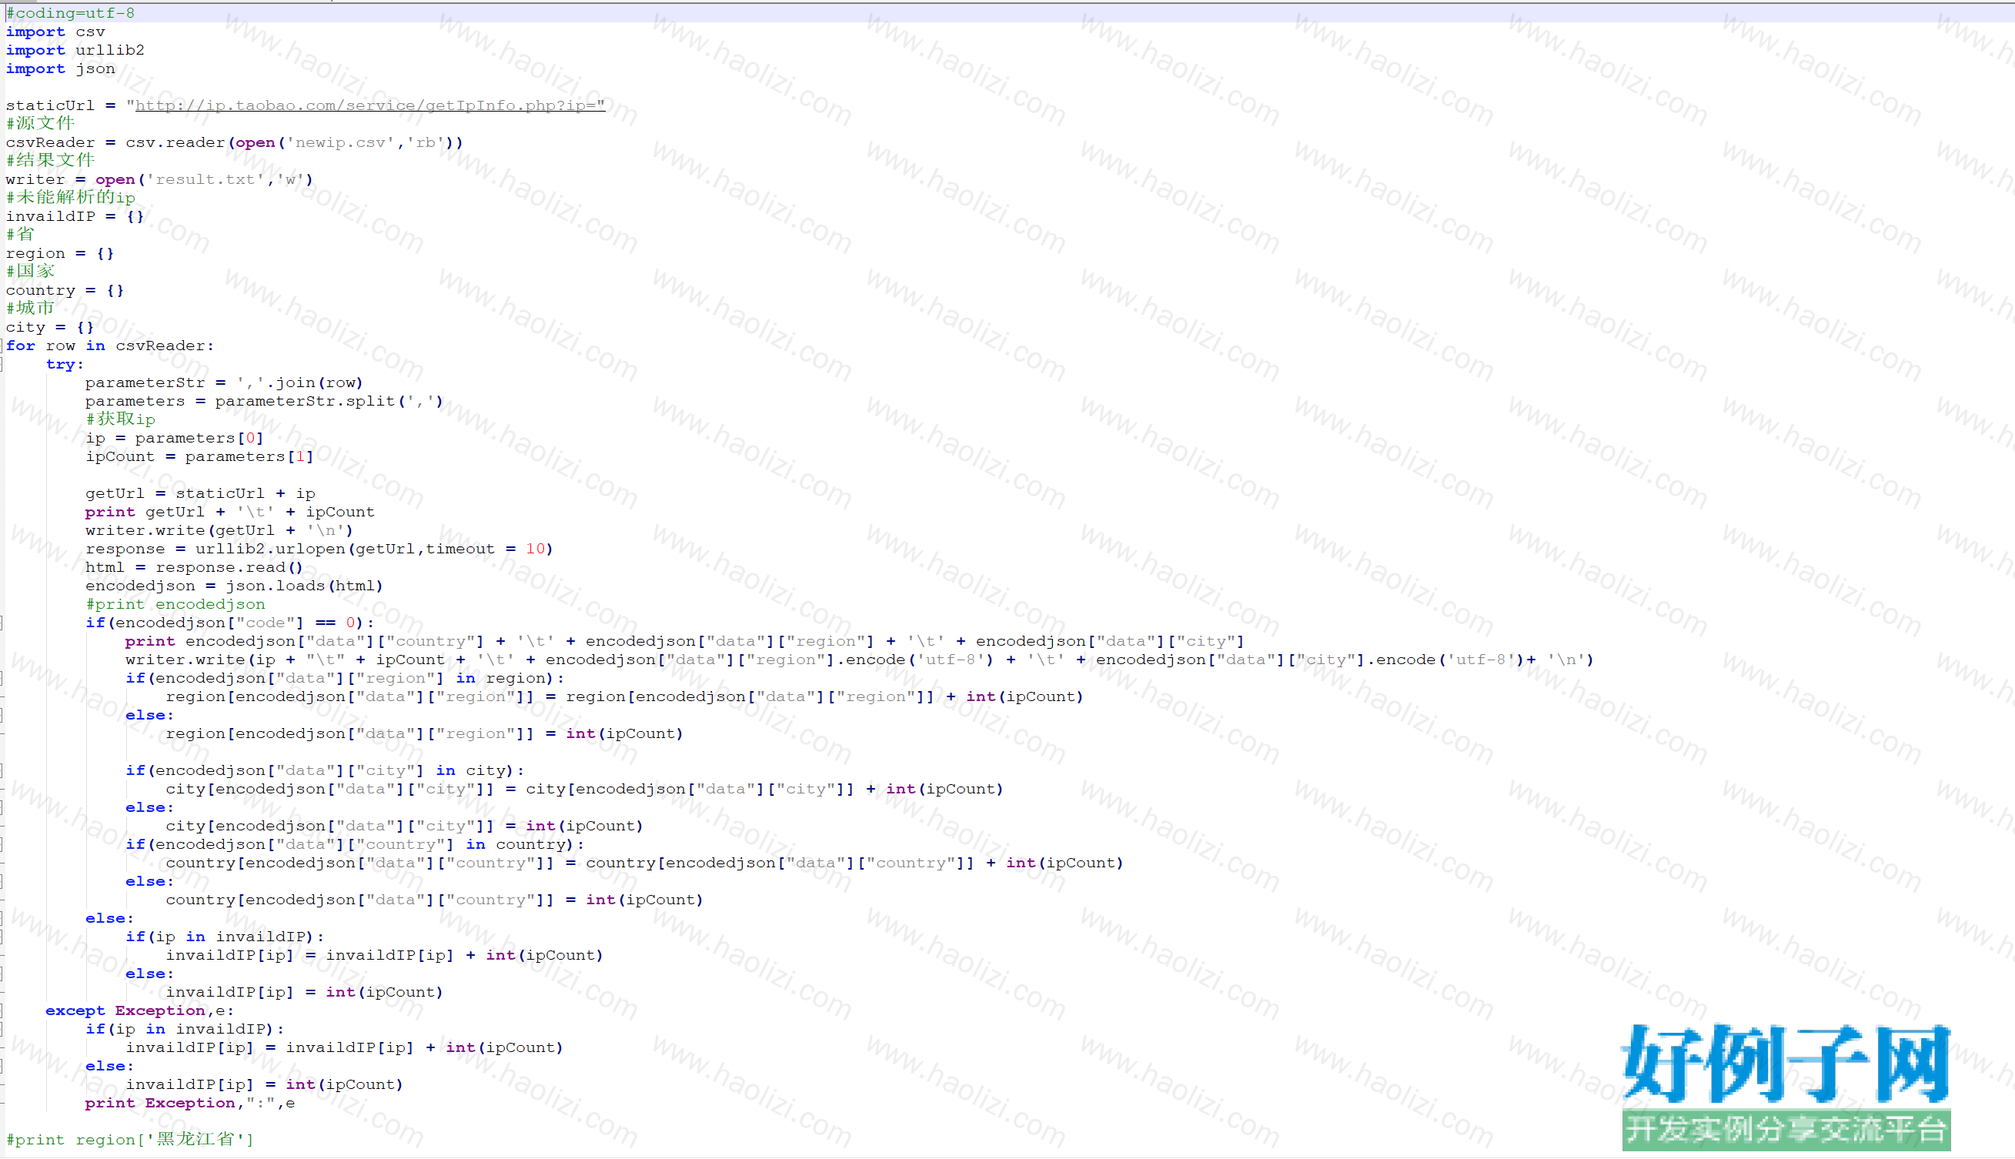Click the '#源文件' comment

coord(40,123)
